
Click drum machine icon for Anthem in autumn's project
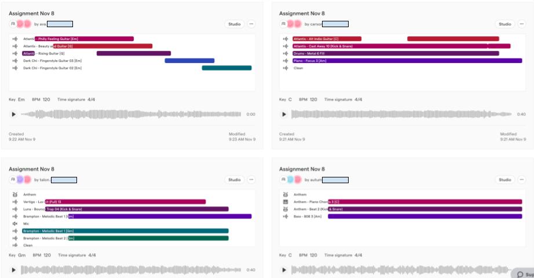point(286,194)
